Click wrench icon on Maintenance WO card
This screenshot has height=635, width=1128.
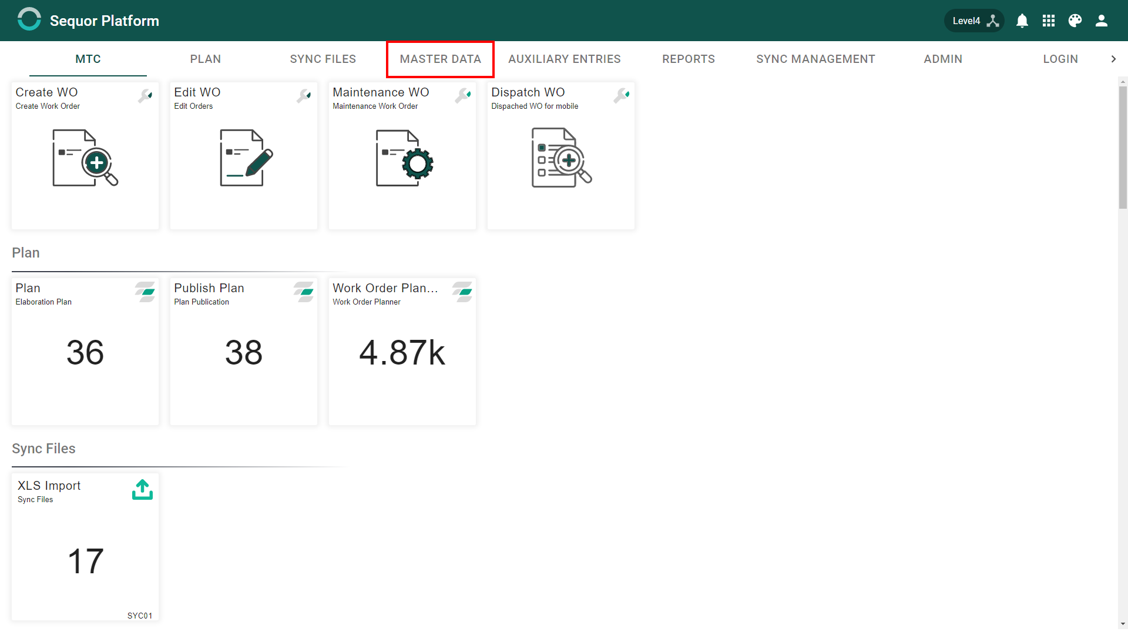coord(463,96)
